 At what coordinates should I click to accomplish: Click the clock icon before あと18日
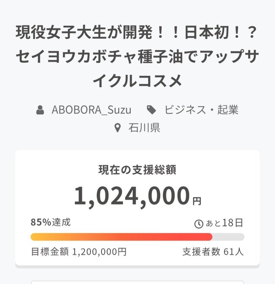pyautogui.click(x=198, y=224)
